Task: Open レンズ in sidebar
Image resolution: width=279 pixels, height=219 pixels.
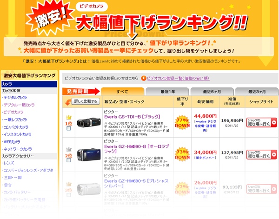Action: coord(9,163)
